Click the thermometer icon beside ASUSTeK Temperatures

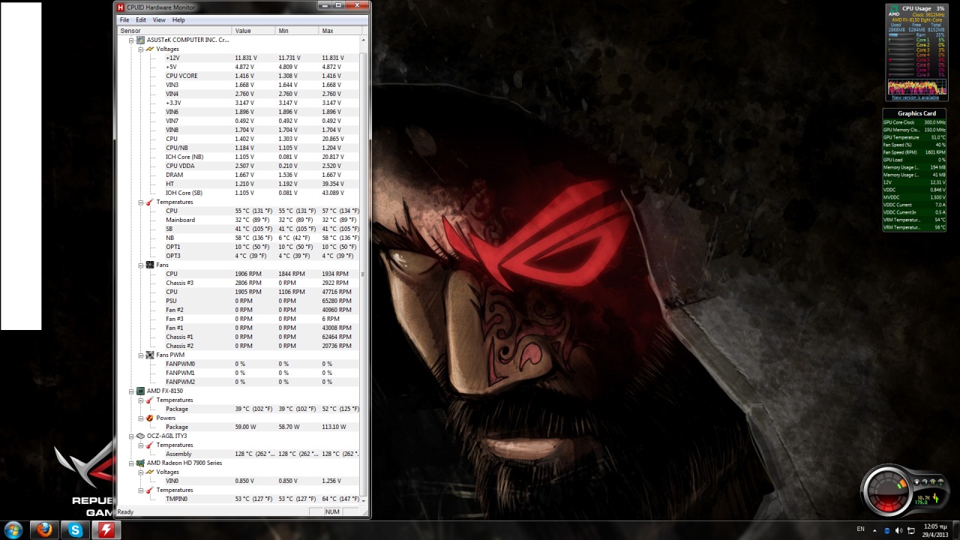pos(149,202)
